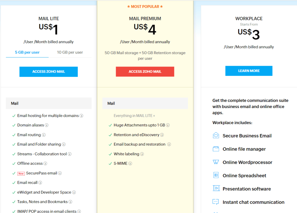Click the MAIL PREMIUM plan title
This screenshot has width=297, height=213.
[145, 19]
